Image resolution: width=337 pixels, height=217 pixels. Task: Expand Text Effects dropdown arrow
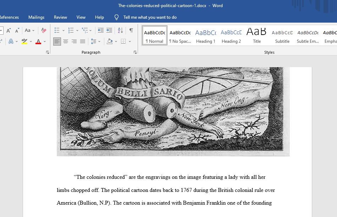tap(17, 41)
